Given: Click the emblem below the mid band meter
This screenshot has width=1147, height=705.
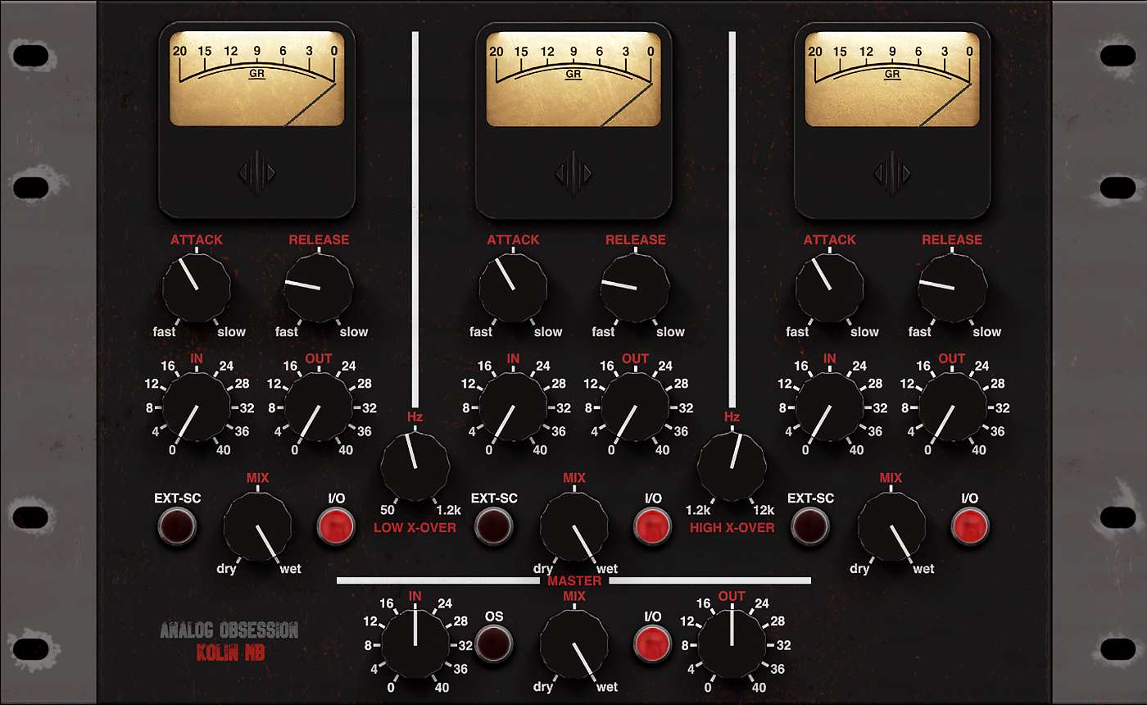Looking at the screenshot, I should [573, 174].
